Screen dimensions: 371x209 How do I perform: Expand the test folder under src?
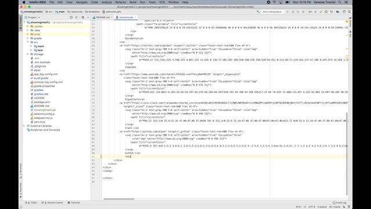[x=31, y=51]
